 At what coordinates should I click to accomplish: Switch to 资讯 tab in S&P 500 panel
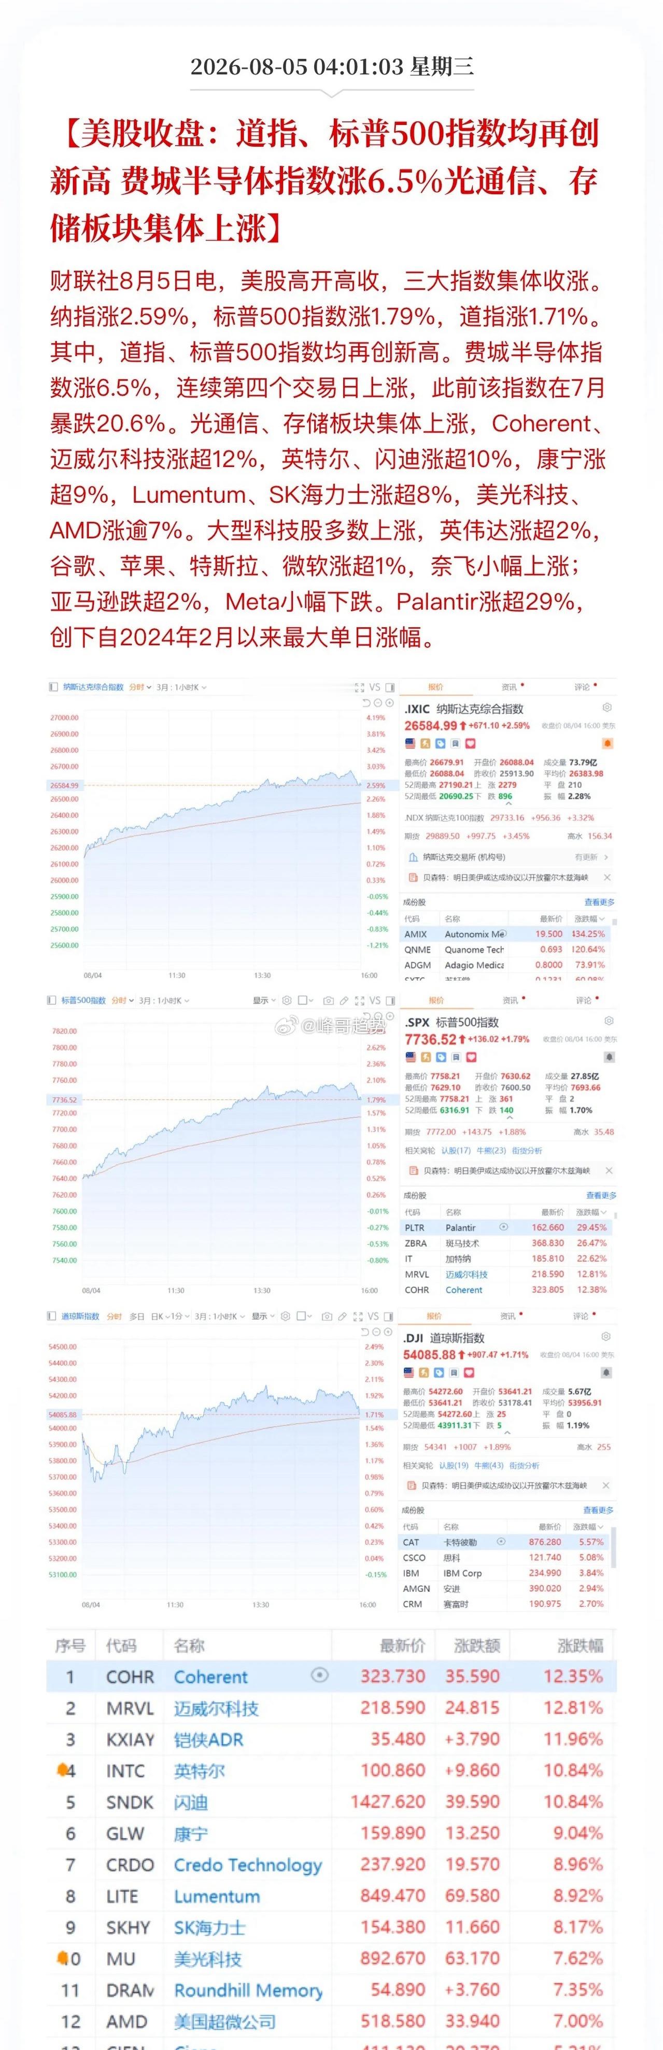pyautogui.click(x=511, y=1000)
